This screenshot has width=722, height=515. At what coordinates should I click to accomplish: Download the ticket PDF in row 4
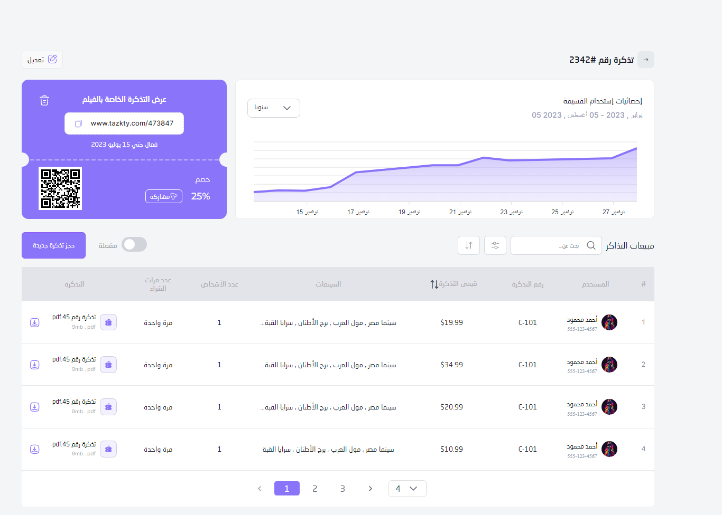pos(35,449)
